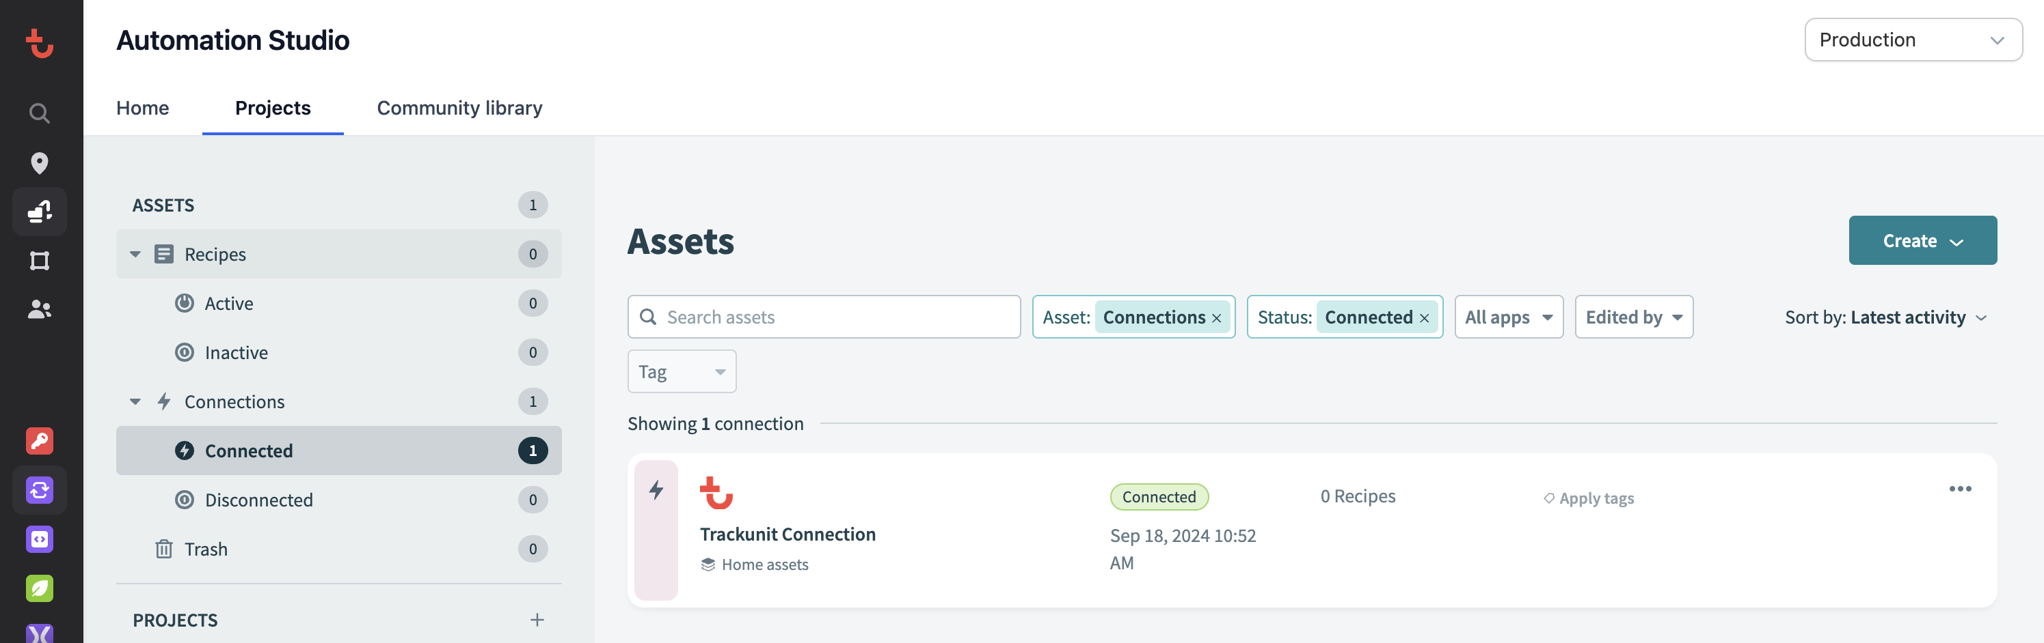Remove the Connections asset filter
Viewport: 2044px width, 643px height.
(1216, 318)
